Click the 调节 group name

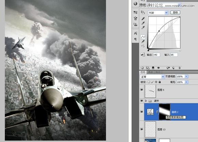coord(156,101)
